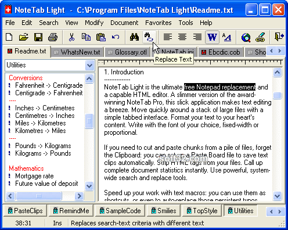
Task: Save the document with the floppy disk icon
Action: (x=38, y=37)
